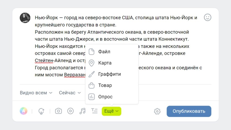Select "Файл" from the attachment menu

click(104, 52)
